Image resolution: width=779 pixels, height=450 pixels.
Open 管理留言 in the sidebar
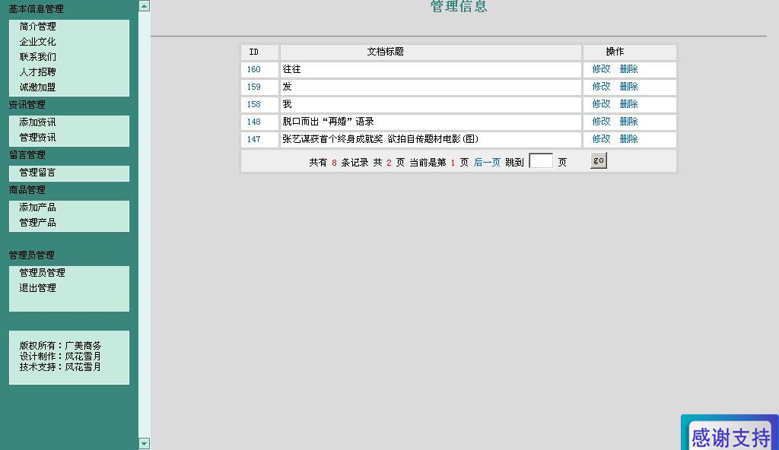click(38, 173)
